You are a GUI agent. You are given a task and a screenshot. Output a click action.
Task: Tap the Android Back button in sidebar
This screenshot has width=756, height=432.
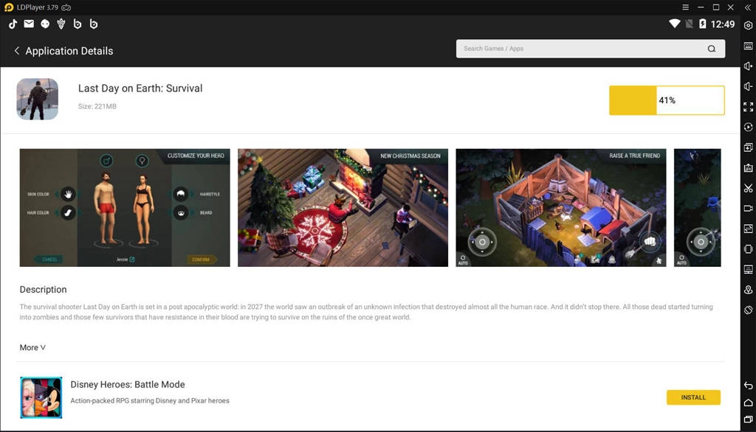pos(749,386)
